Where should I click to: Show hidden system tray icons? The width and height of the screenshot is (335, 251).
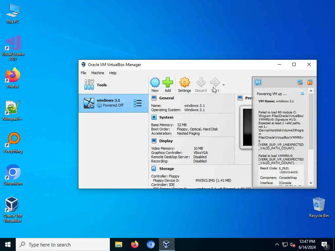point(277,244)
